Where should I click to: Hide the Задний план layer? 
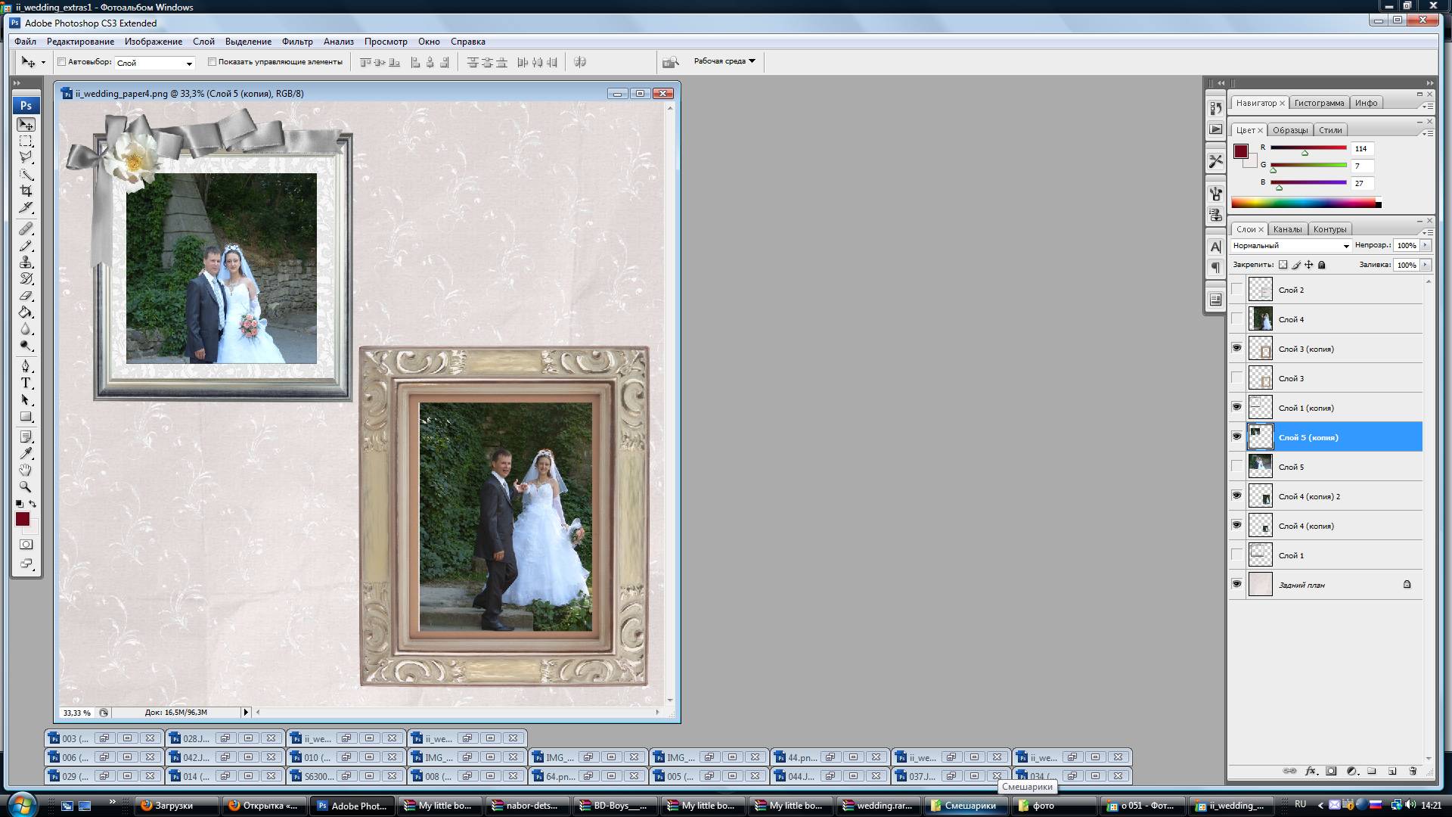tap(1237, 584)
